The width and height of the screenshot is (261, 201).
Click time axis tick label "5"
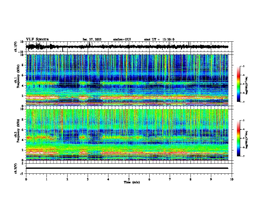pos(129,179)
